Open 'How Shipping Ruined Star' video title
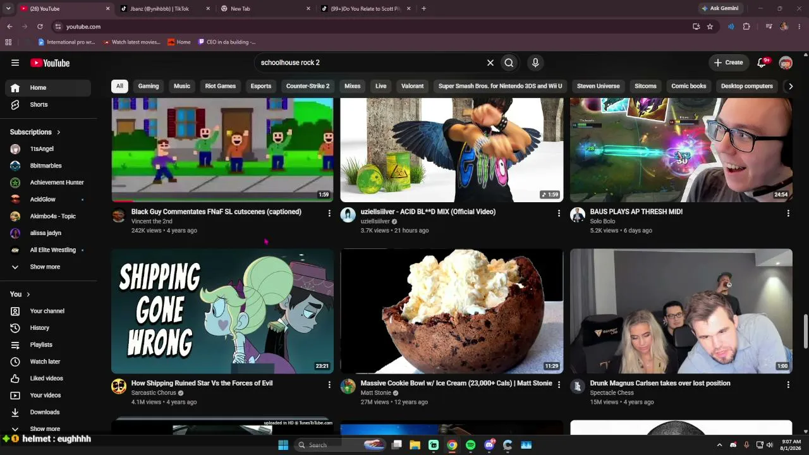 point(202,383)
